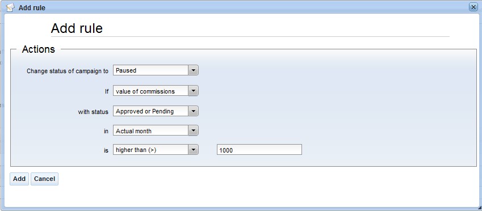Viewport: 482px width, 211px height.
Task: Close the Add rule dialog
Action: click(x=473, y=7)
